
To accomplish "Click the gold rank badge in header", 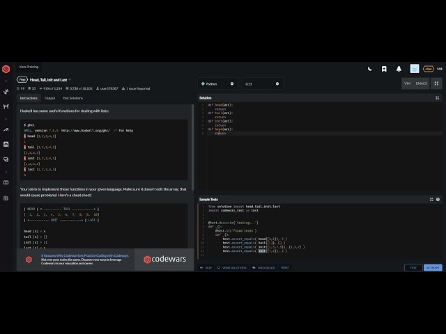I will pos(429,69).
